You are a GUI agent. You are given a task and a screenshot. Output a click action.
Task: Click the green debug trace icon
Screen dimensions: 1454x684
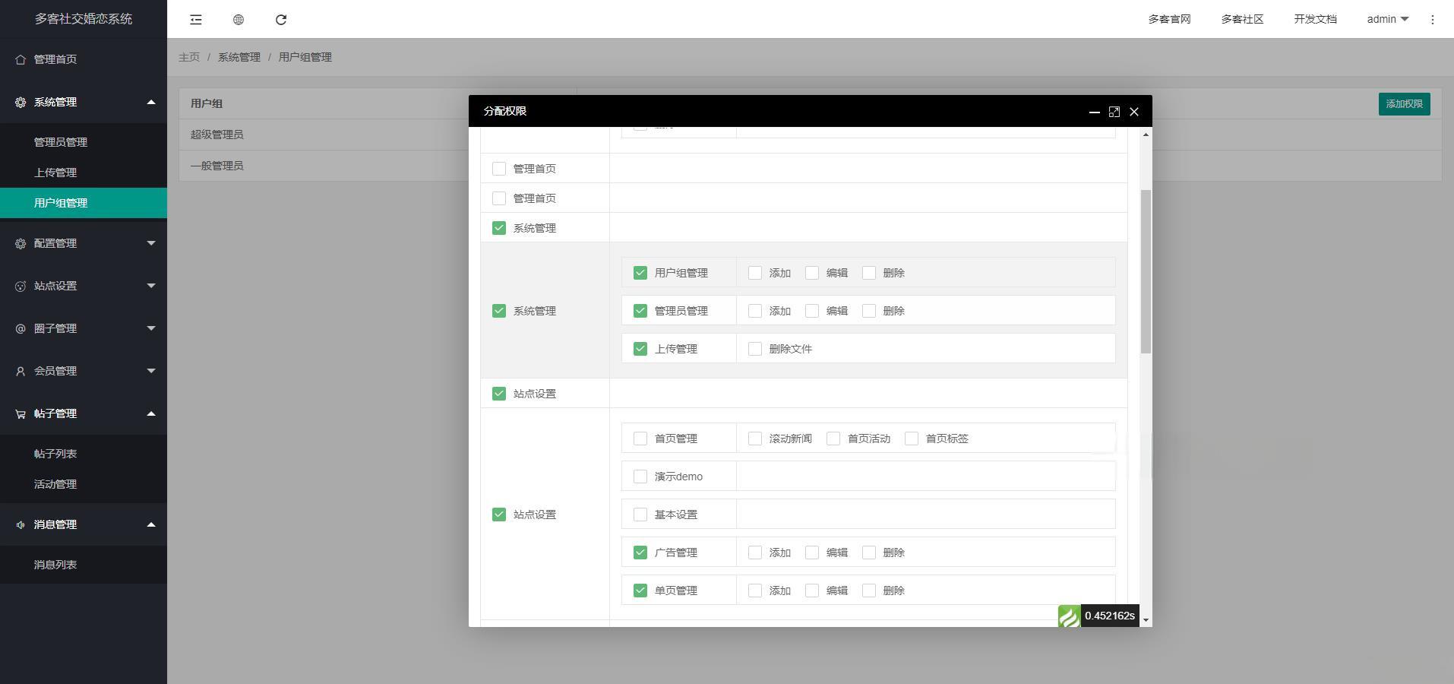[x=1069, y=616]
